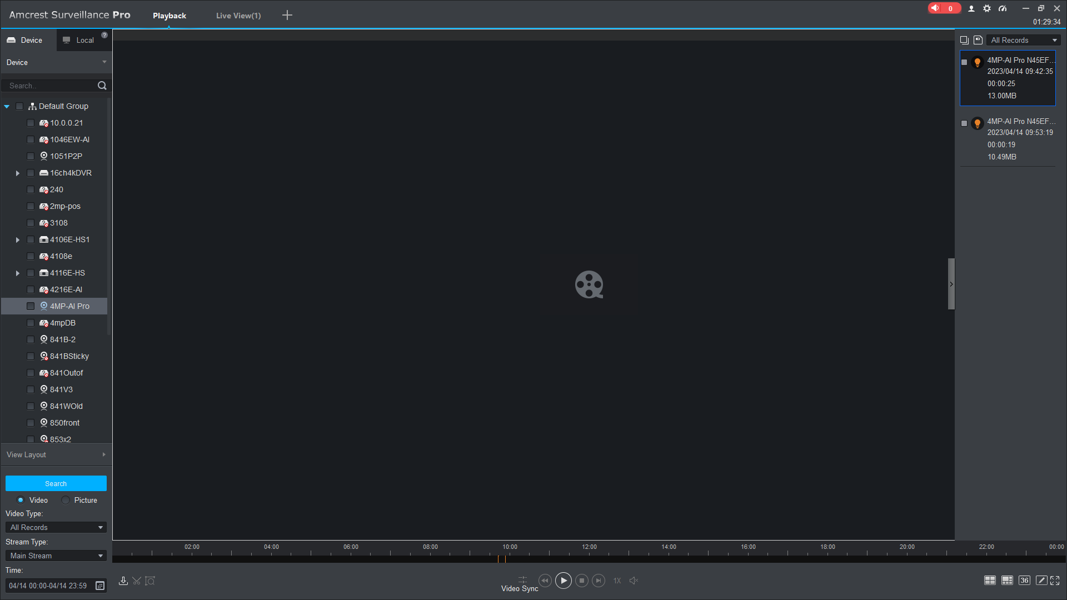Select the Picture radio button
The height and width of the screenshot is (600, 1067).
(x=66, y=500)
